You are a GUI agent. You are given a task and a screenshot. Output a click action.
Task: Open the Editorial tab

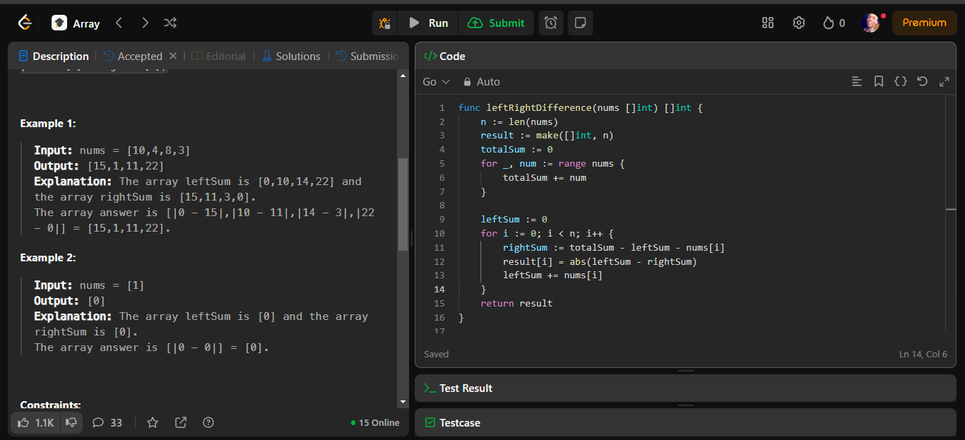[218, 56]
